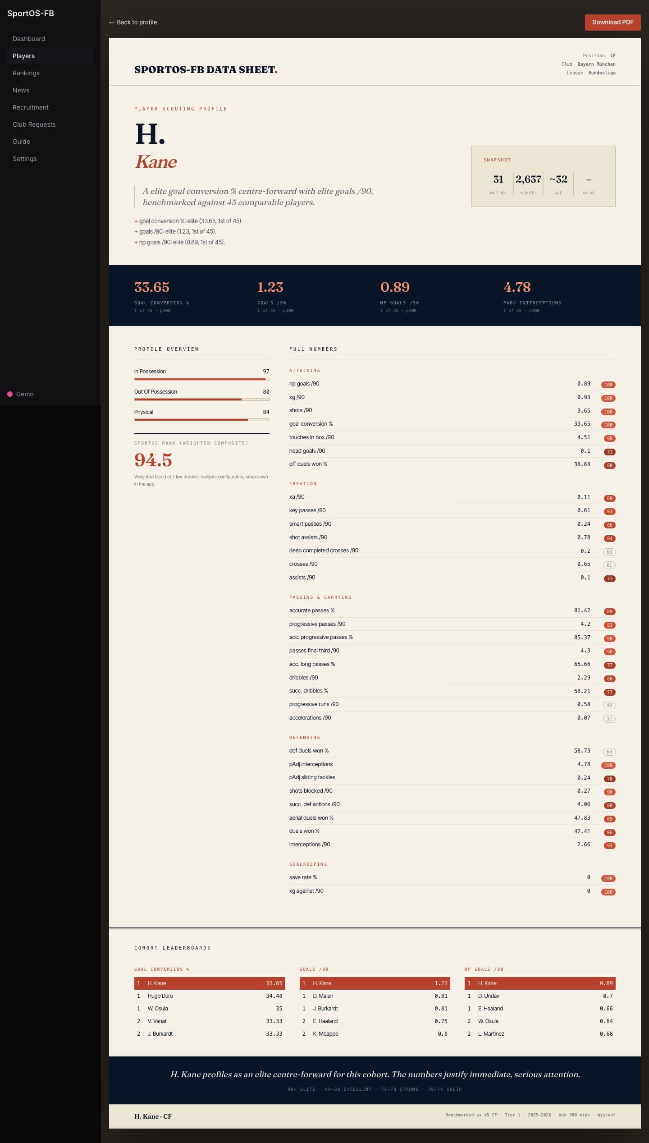Screen dimensions: 649x1143
Task: Click the shots blocked /90 row
Action: pyautogui.click(x=452, y=791)
